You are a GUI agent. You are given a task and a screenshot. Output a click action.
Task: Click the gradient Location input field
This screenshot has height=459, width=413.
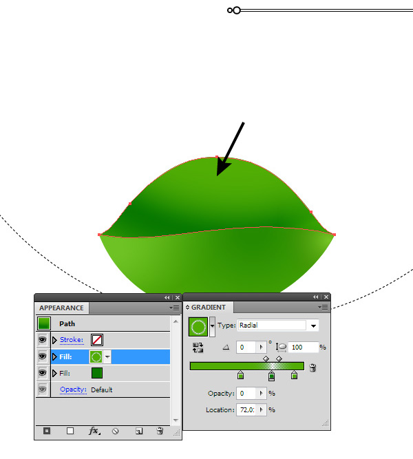pos(251,410)
